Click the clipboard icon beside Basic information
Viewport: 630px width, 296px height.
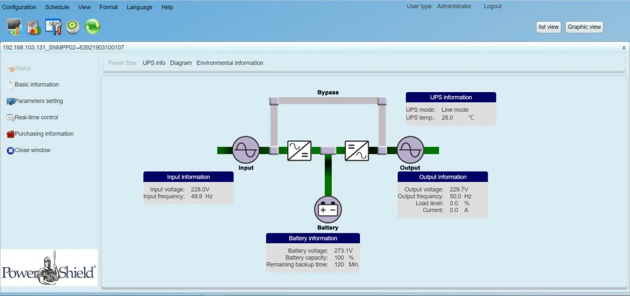(10, 84)
